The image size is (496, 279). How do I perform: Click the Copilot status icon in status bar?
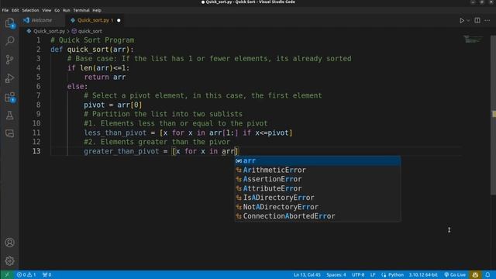475,274
